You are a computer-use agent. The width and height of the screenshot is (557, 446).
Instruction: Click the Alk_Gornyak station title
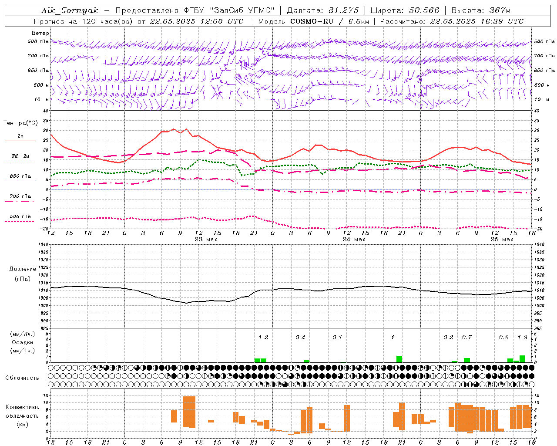pyautogui.click(x=70, y=10)
